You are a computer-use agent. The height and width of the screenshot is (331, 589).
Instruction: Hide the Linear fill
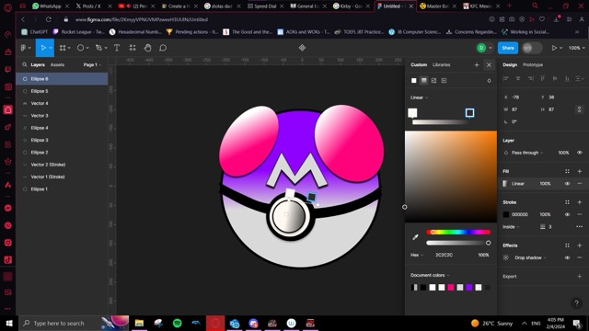click(x=567, y=184)
